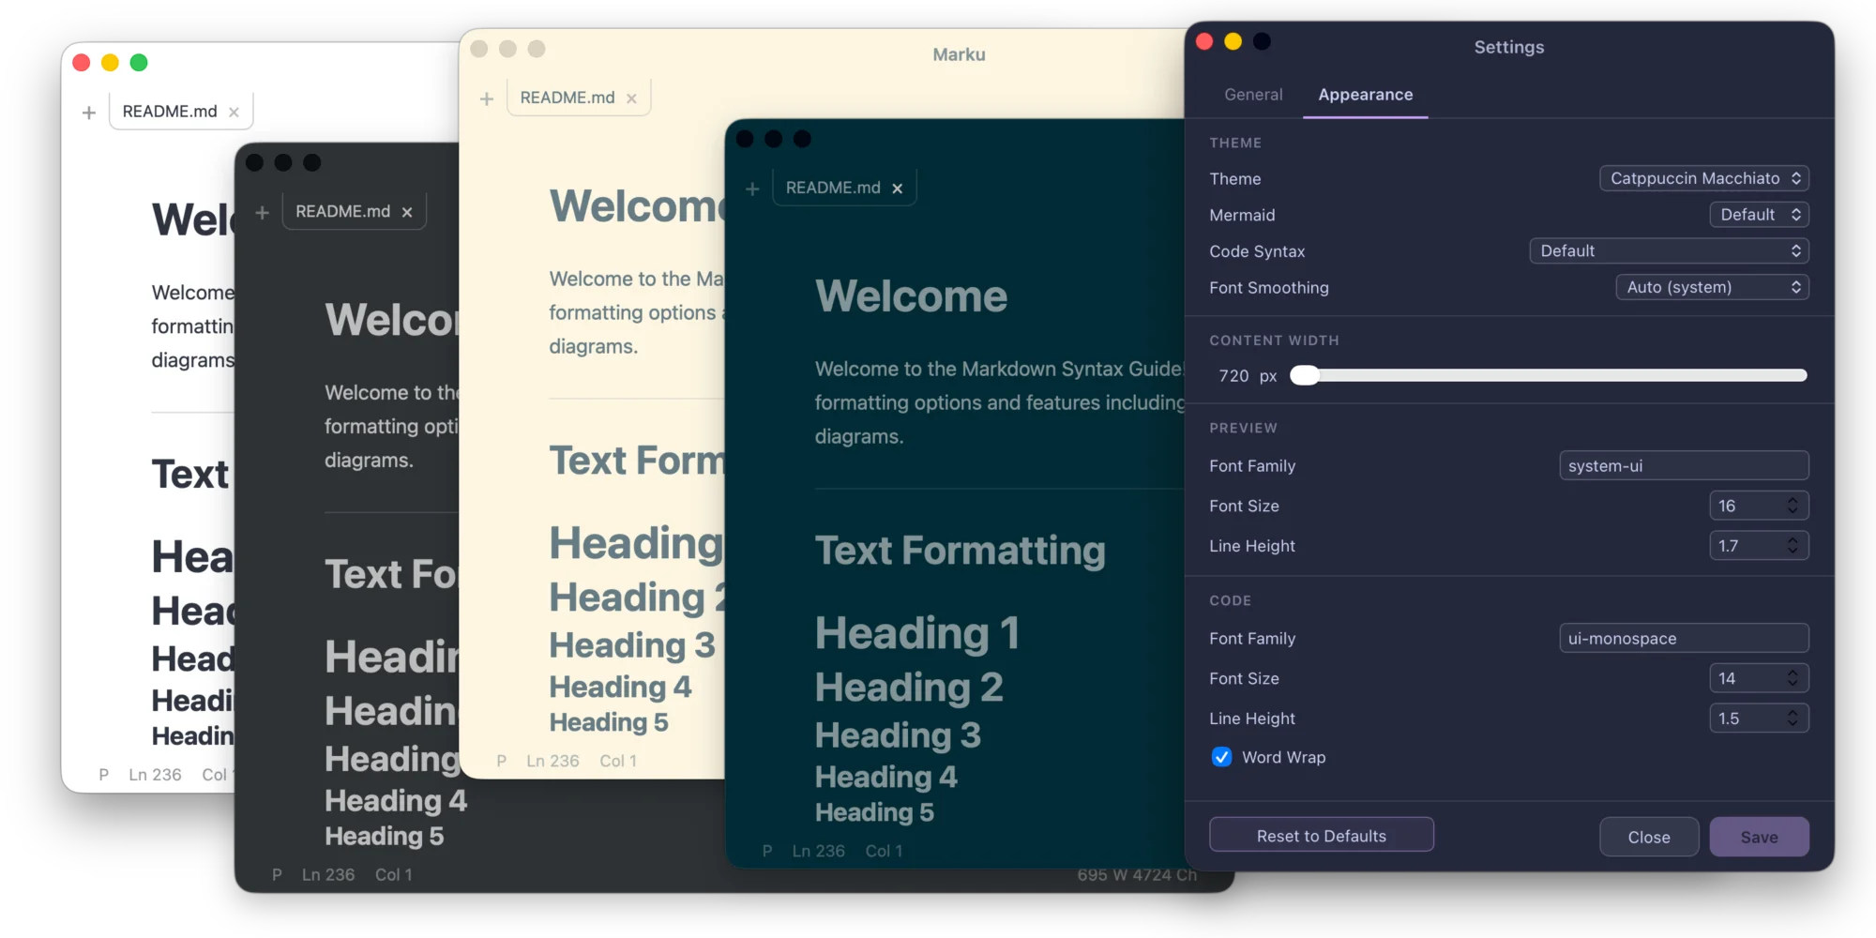Click Reset to Defaults button
The height and width of the screenshot is (938, 1876).
[1321, 836]
